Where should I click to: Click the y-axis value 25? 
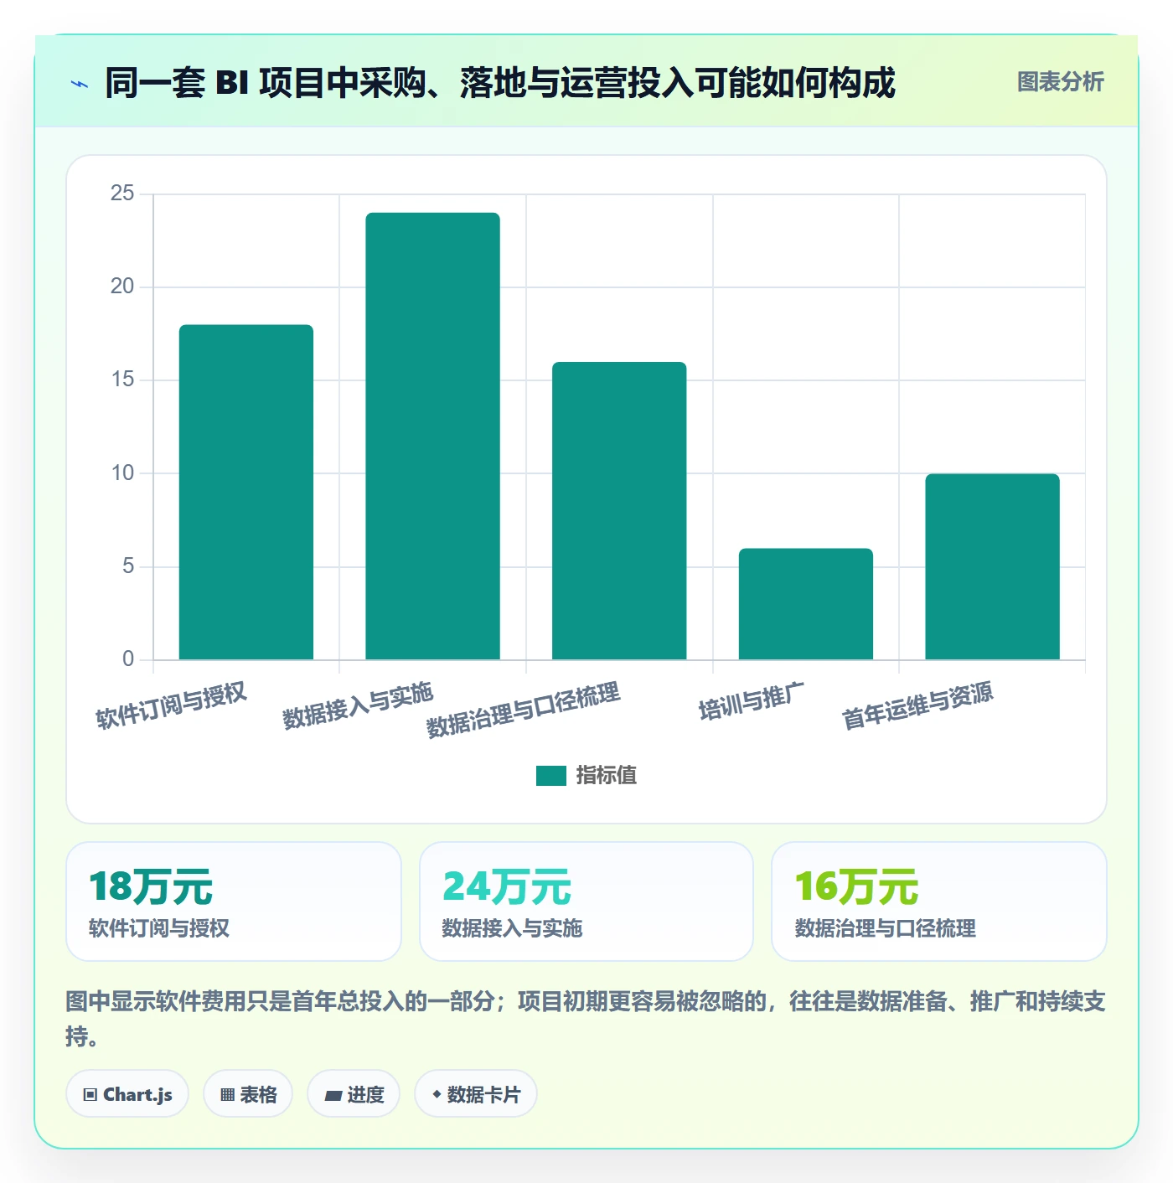tap(122, 194)
